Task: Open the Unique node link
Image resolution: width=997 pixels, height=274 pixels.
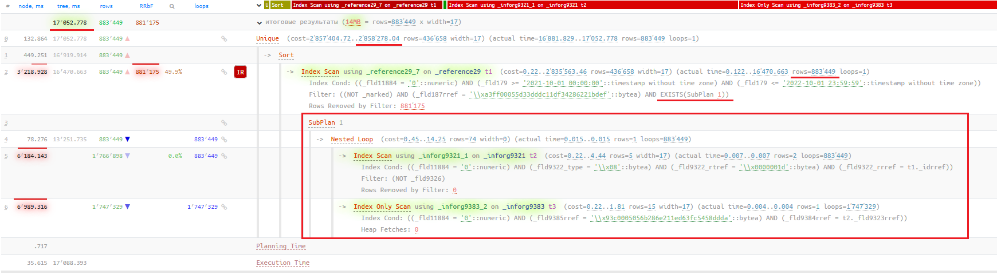Action: tap(268, 39)
